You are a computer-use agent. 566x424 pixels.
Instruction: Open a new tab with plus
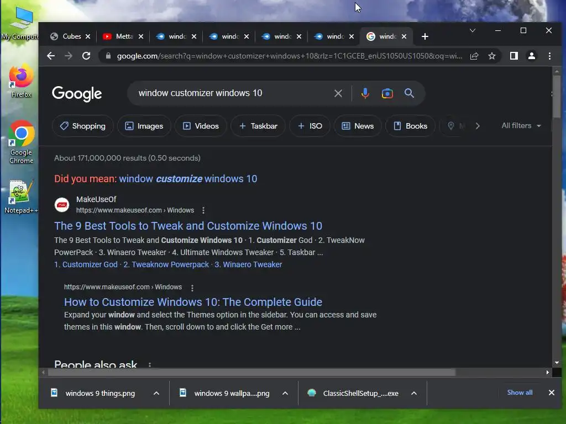click(425, 36)
